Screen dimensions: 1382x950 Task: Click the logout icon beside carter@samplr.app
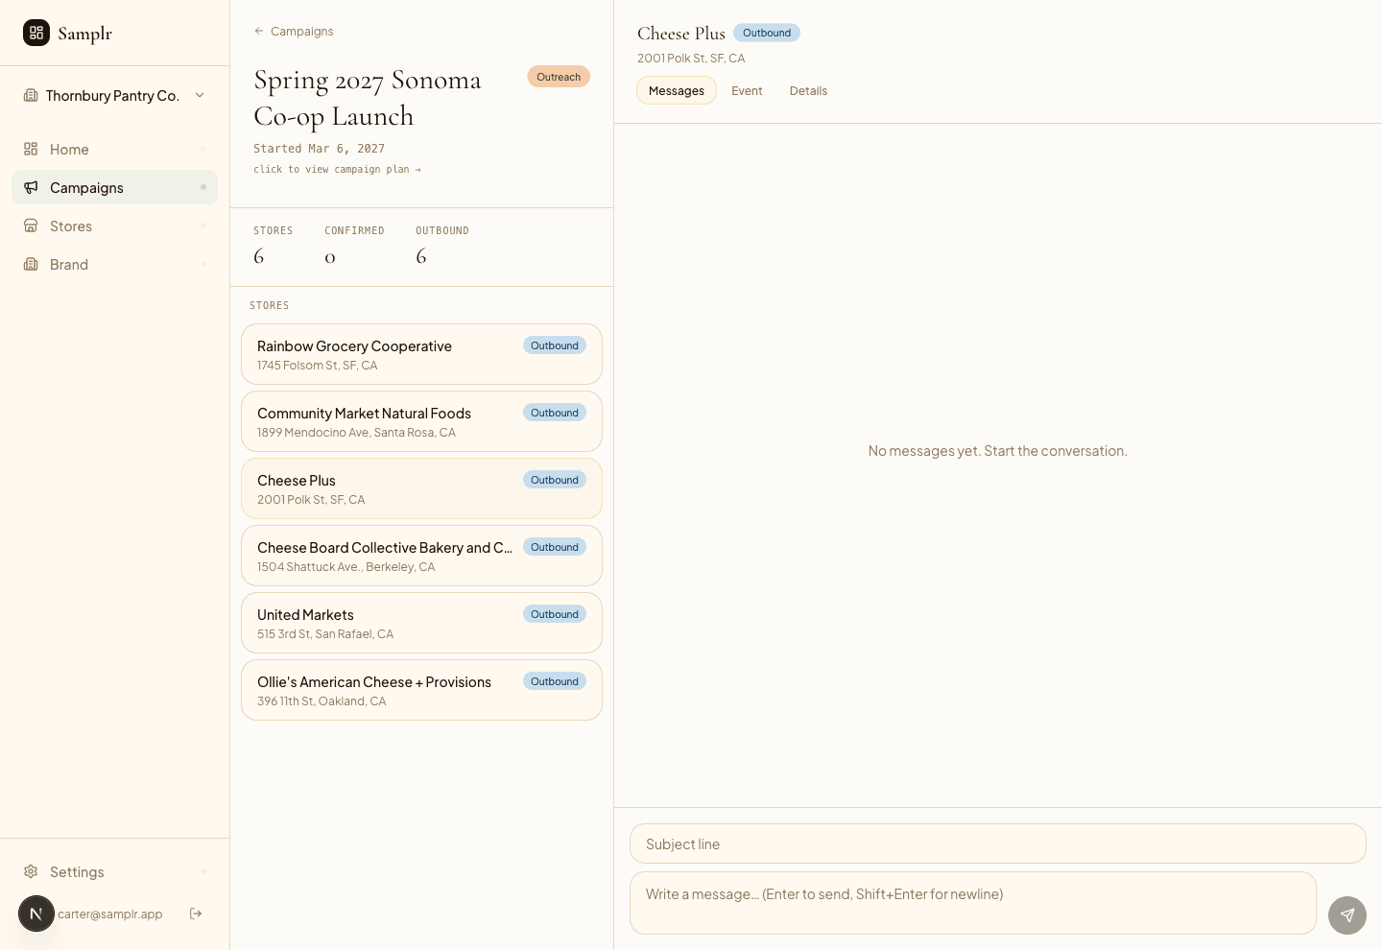pyautogui.click(x=196, y=914)
